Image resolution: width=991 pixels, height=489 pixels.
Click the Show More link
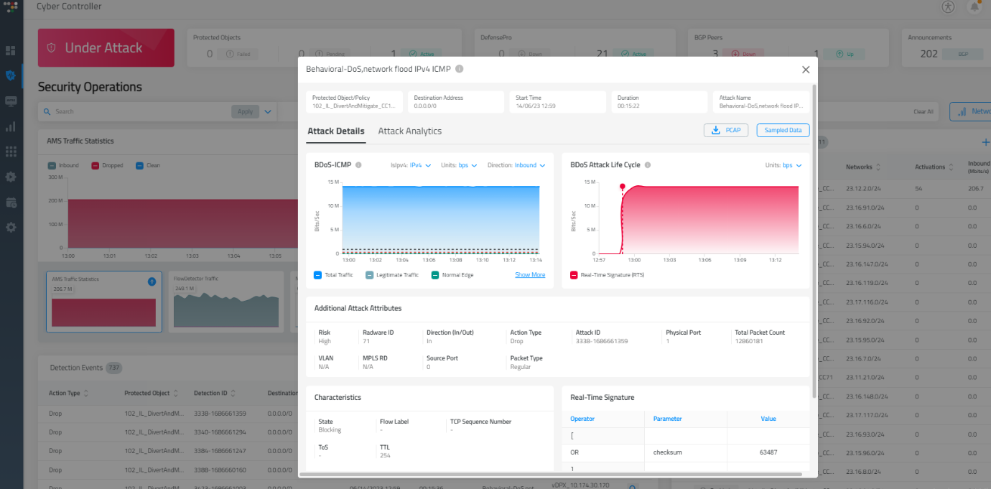click(529, 275)
